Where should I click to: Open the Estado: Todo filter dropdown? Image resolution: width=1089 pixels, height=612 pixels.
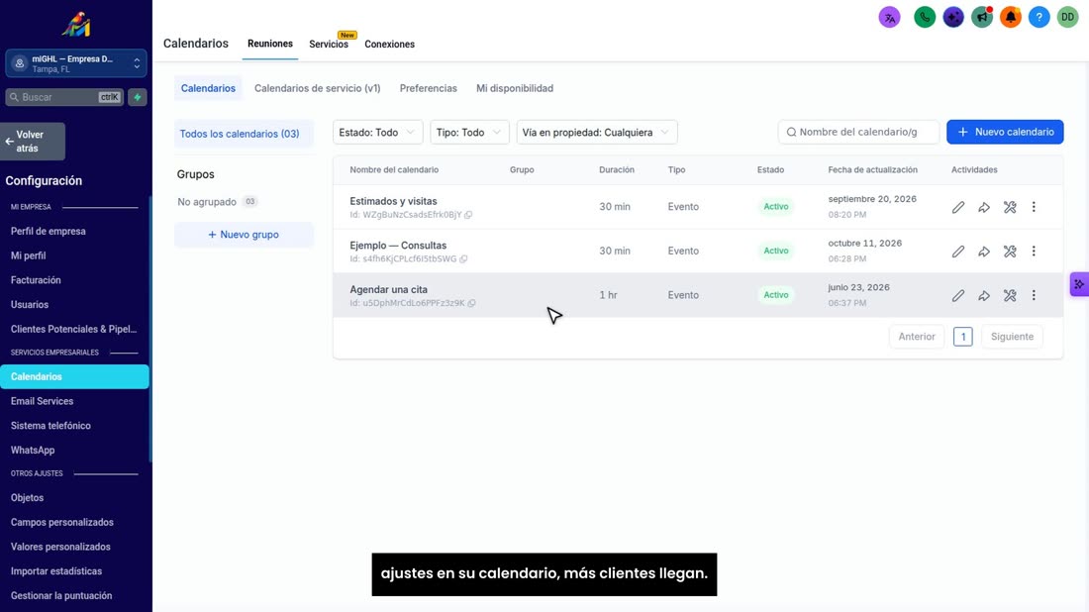tap(377, 132)
